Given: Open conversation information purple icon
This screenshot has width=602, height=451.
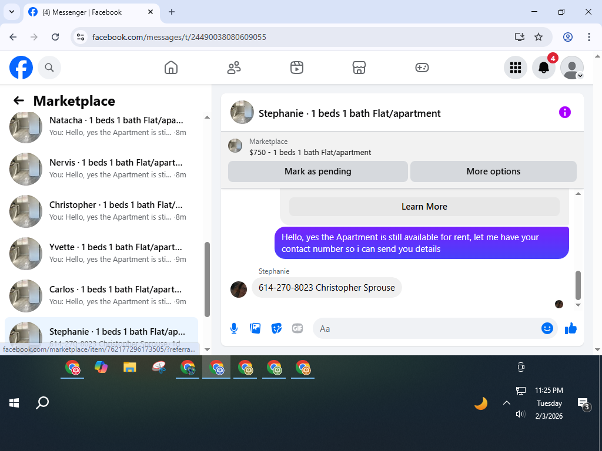Looking at the screenshot, I should coord(565,112).
